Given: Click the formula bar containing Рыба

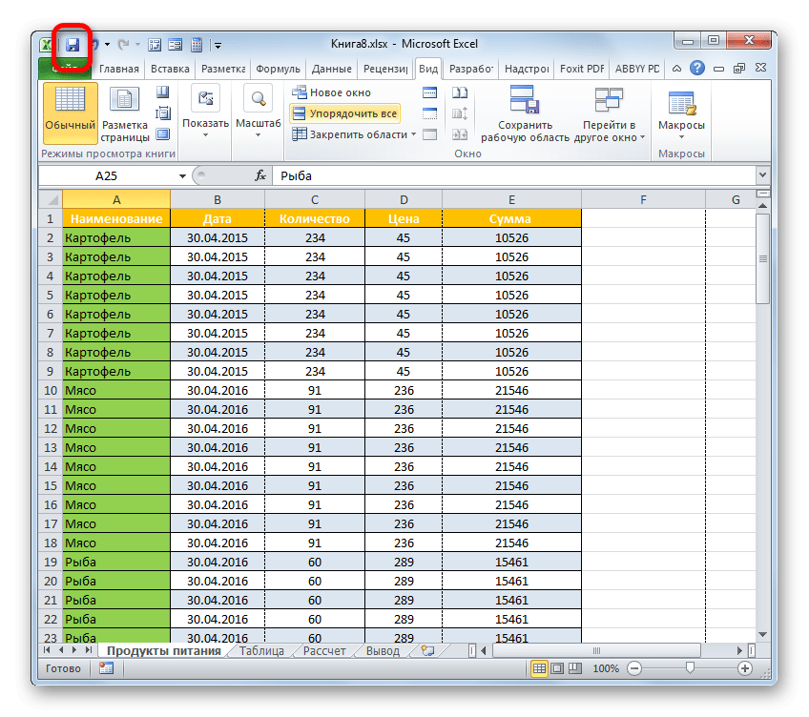Looking at the screenshot, I should (514, 175).
